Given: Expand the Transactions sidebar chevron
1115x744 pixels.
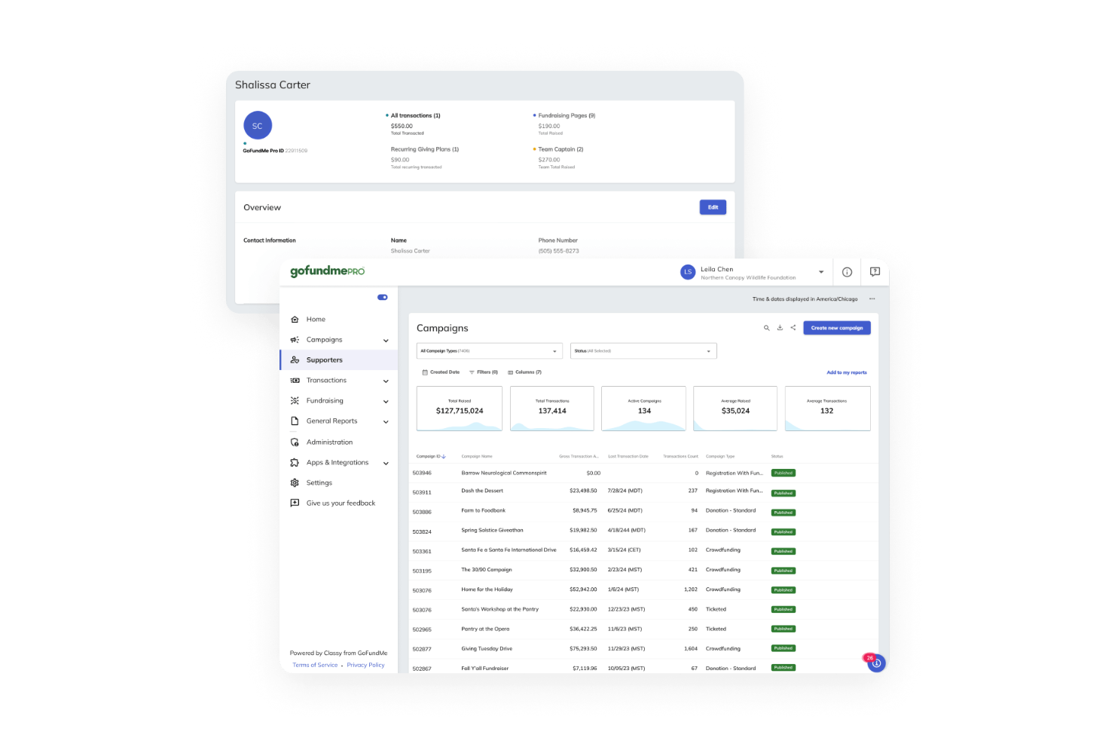Looking at the screenshot, I should [386, 381].
